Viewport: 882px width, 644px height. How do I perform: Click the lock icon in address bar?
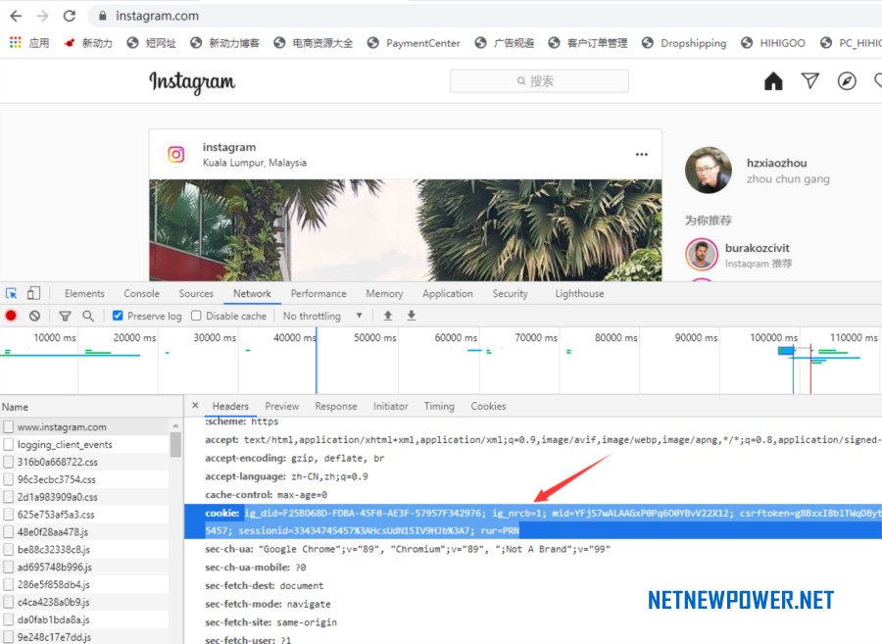[102, 16]
